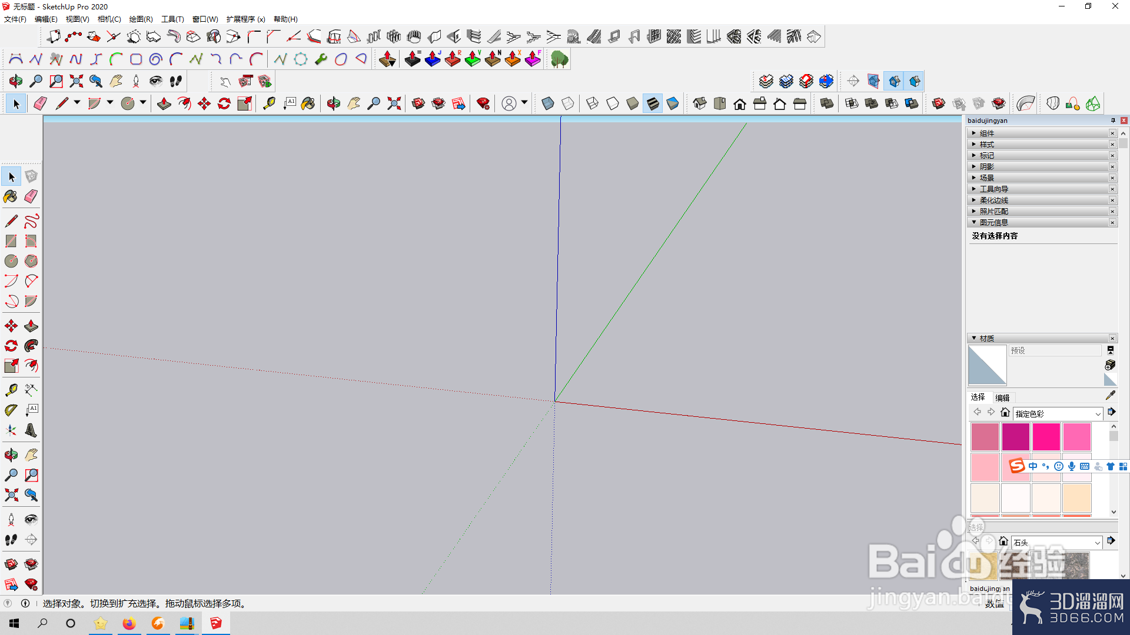Select the Follow Me tool in left toolbar
Screen dimensions: 1130x635
(31, 346)
